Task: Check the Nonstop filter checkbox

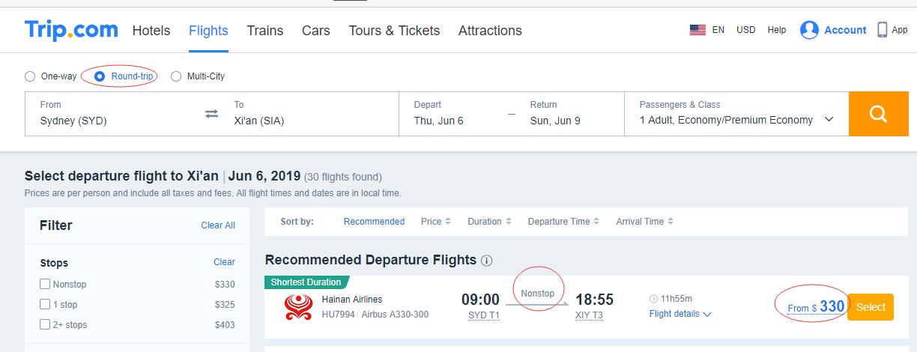Action: pos(45,284)
